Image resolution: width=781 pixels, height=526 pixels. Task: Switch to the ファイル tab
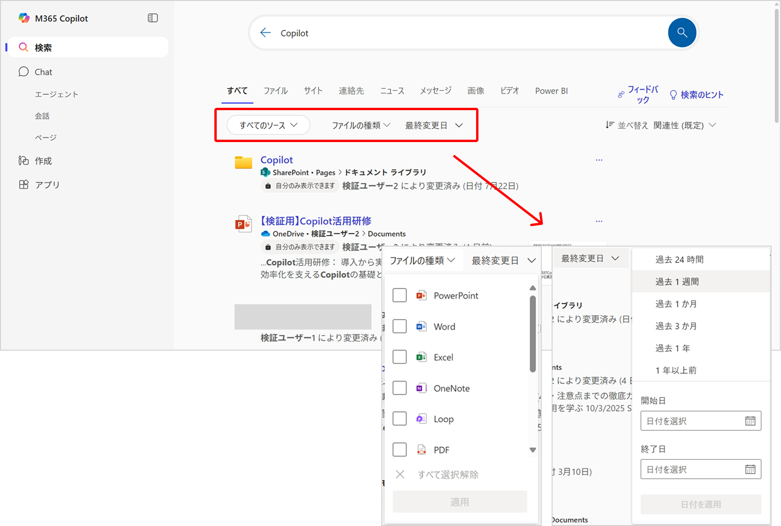[x=275, y=91]
